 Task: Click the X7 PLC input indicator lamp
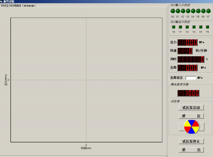coord(208,11)
